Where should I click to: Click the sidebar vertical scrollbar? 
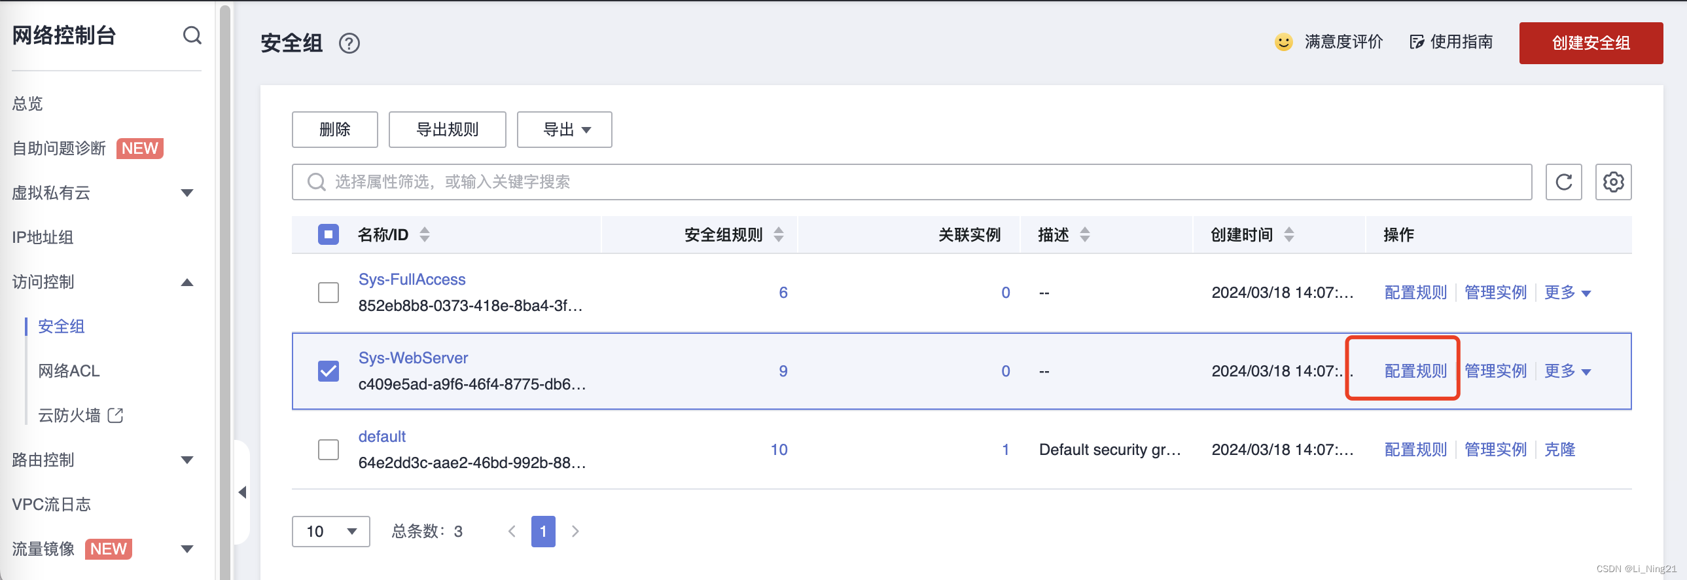coord(224,292)
